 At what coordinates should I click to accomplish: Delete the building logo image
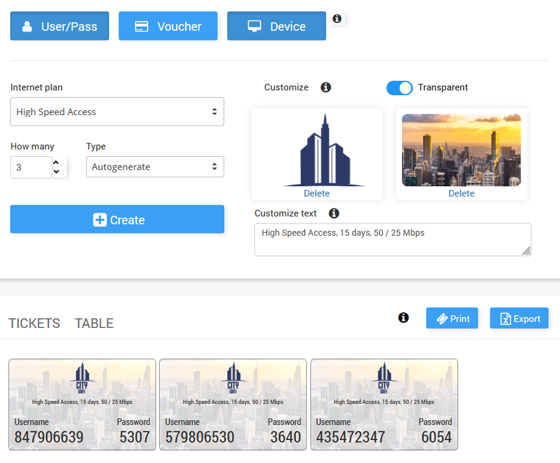pyautogui.click(x=317, y=194)
